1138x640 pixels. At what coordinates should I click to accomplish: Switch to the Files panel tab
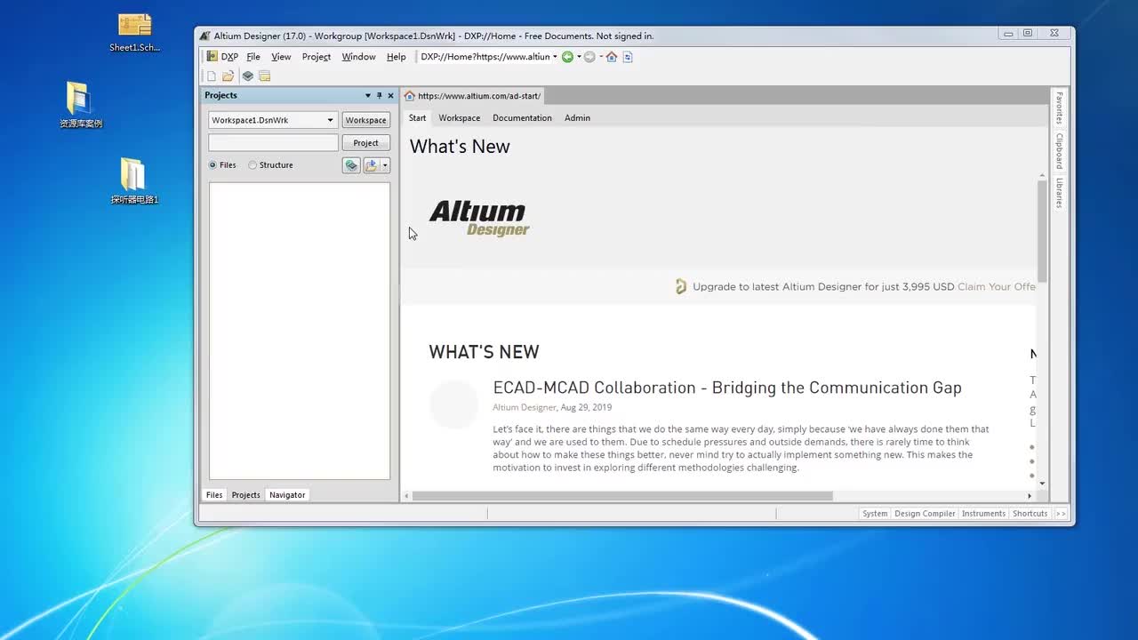(214, 495)
